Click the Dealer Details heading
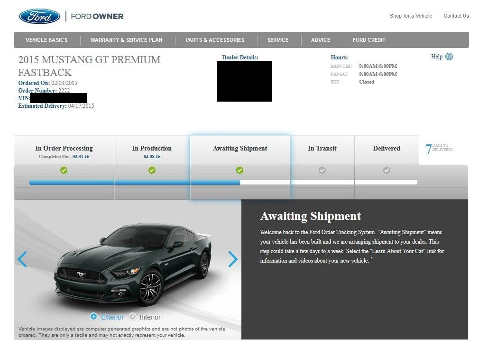479x349 pixels. pos(240,57)
